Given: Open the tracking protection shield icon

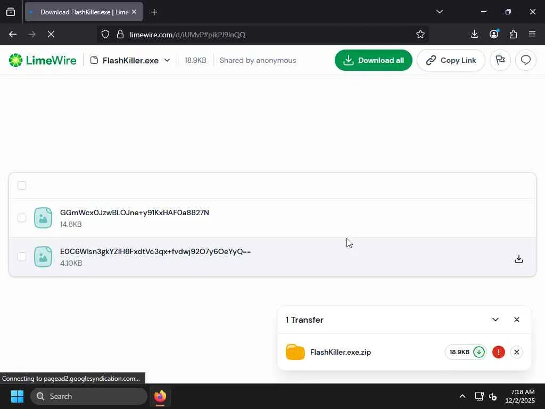Looking at the screenshot, I should (x=105, y=35).
